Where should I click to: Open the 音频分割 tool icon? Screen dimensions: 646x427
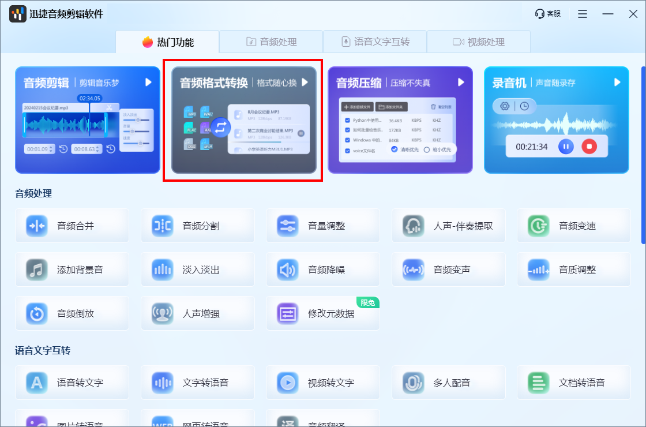(x=162, y=226)
